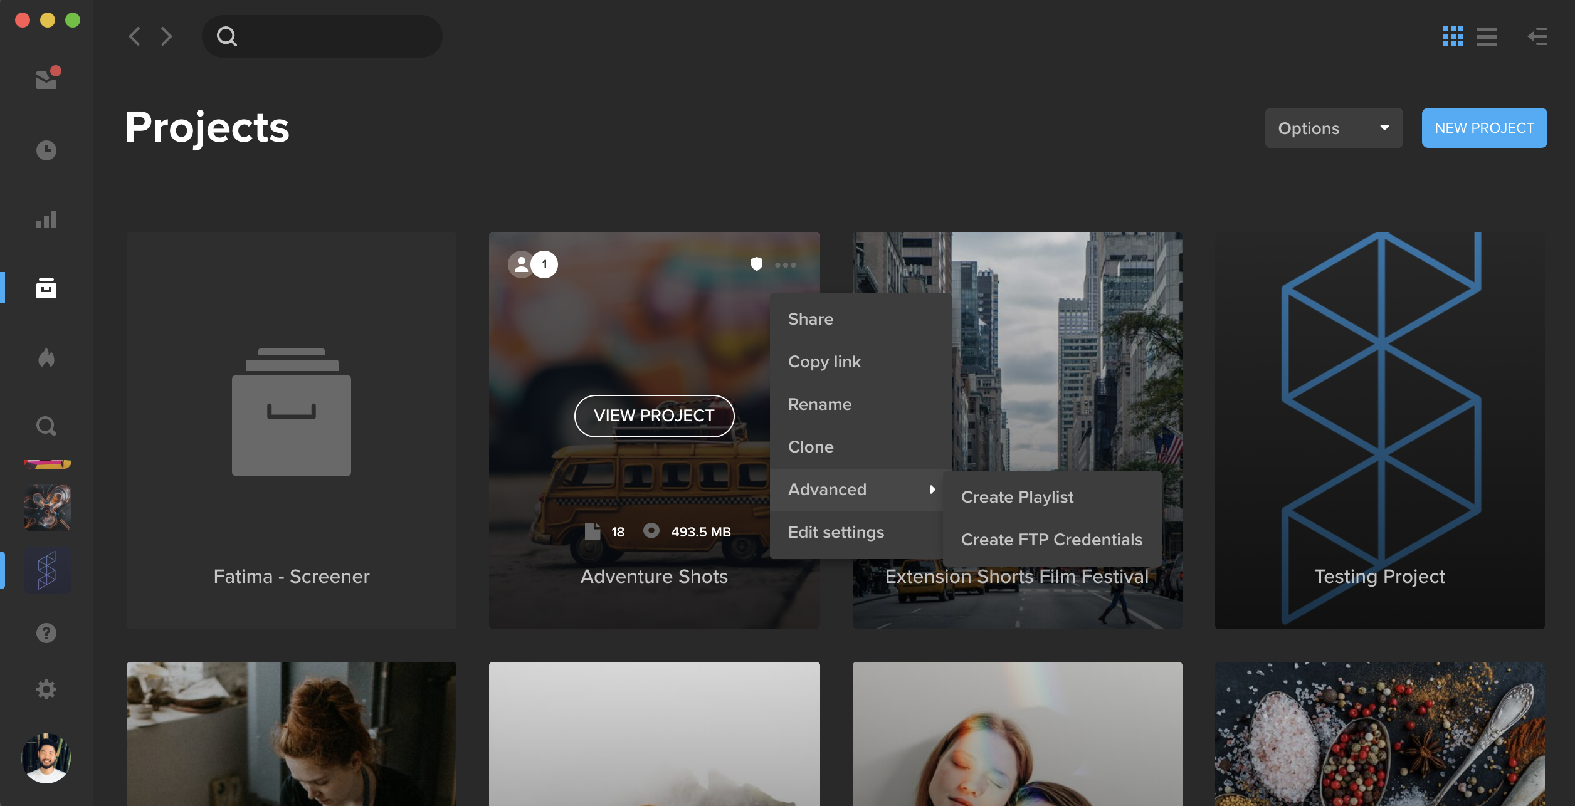Screen dimensions: 1575x806
Task: Open the Options dropdown
Action: point(1334,128)
